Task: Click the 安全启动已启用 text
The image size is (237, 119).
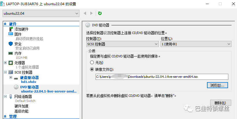Action: (x=27, y=48)
